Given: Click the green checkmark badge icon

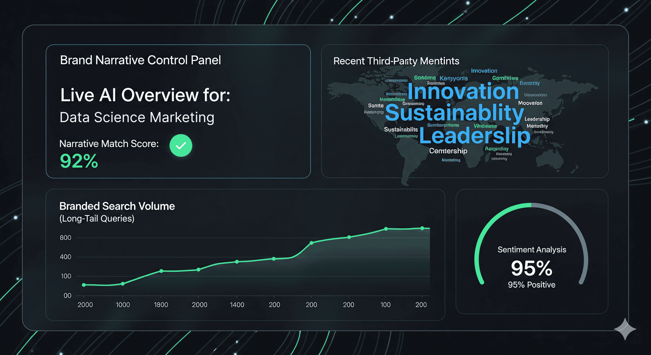Looking at the screenshot, I should tap(181, 145).
